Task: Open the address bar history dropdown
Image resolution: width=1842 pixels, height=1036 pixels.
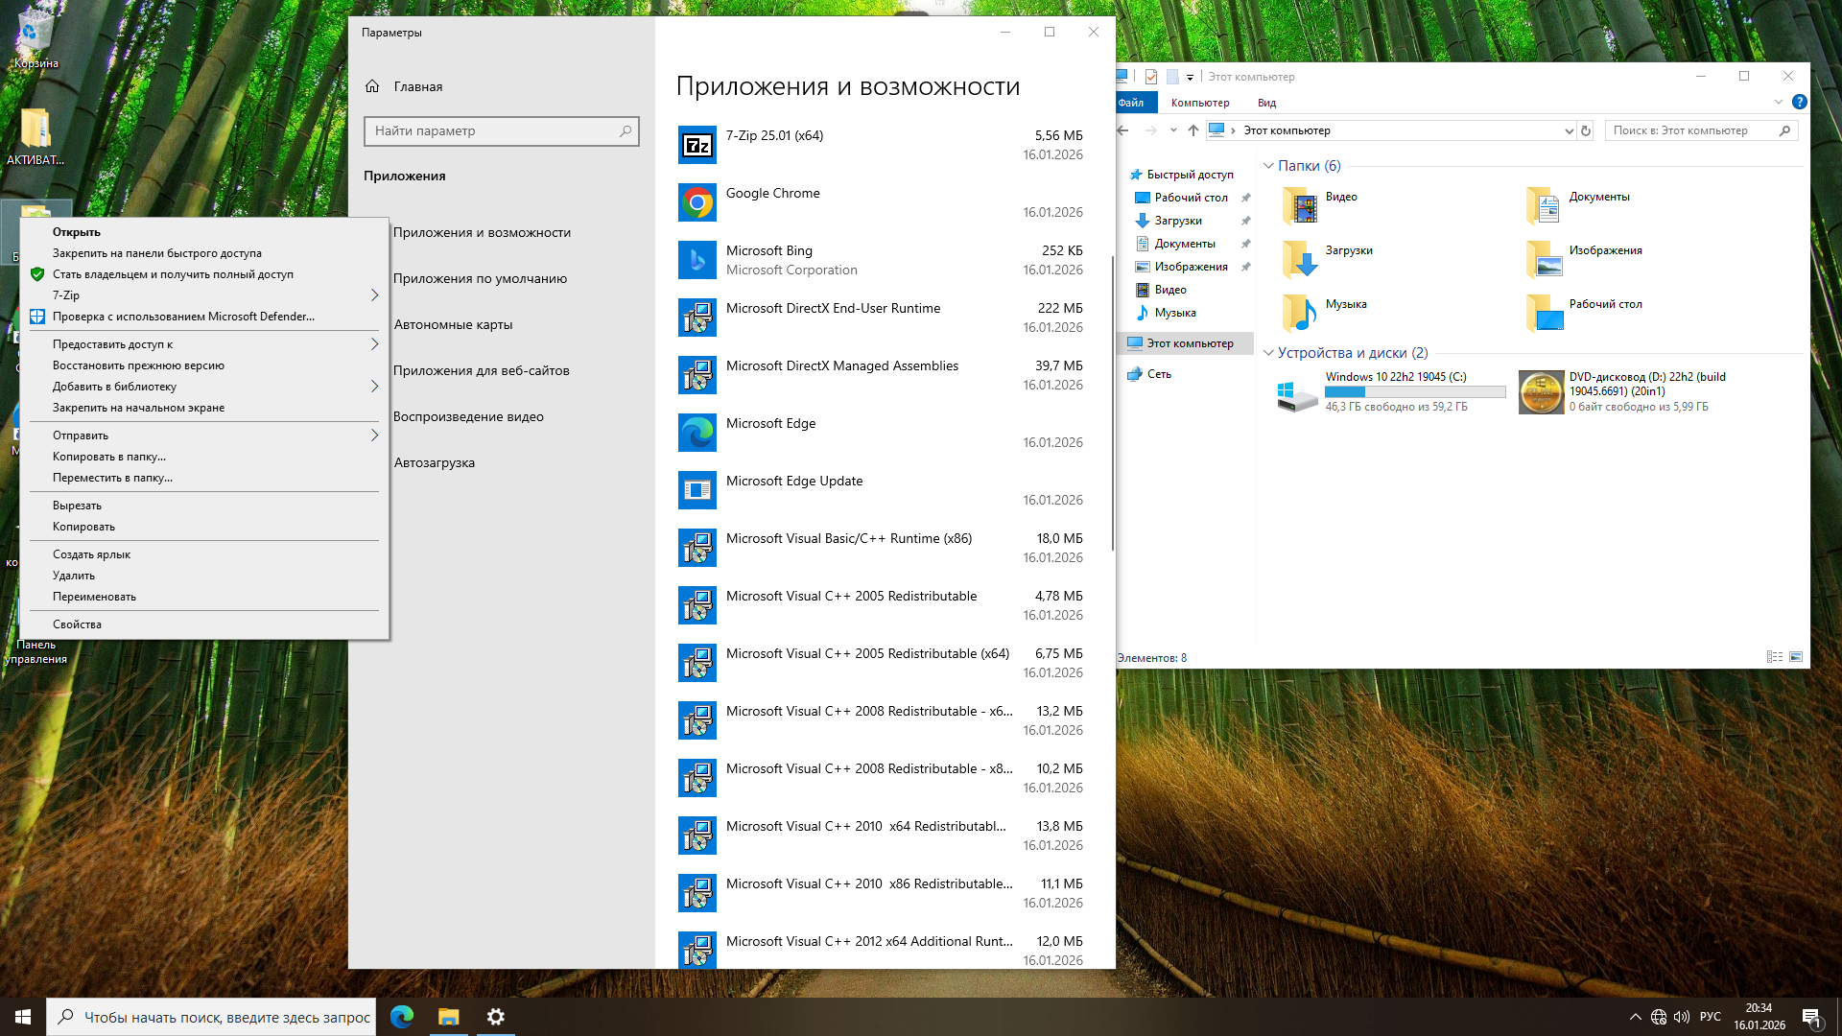Action: (1569, 130)
